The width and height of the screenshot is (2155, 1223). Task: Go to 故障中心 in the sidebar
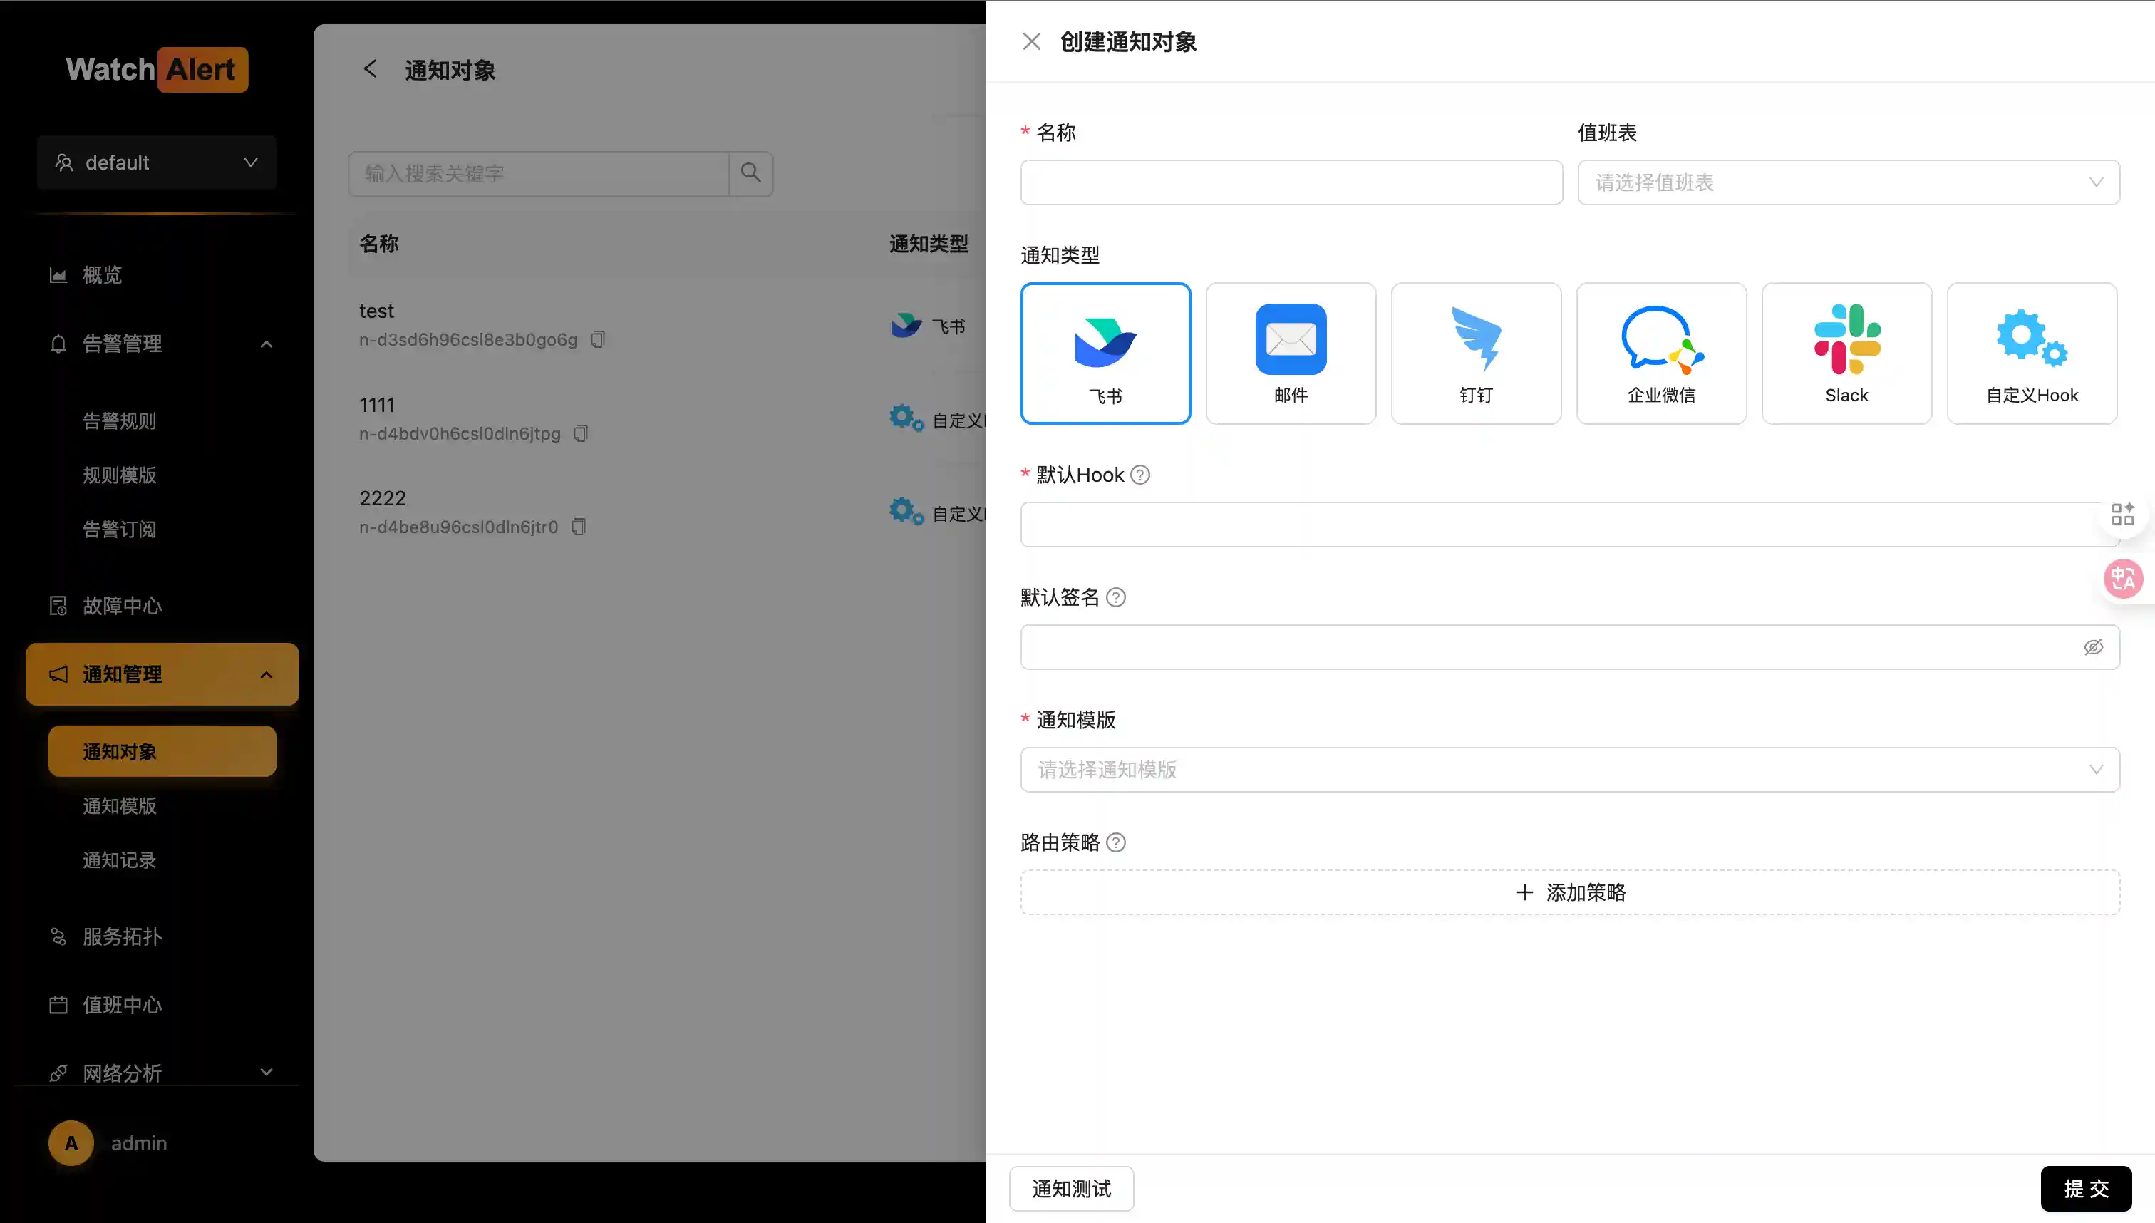tap(122, 606)
